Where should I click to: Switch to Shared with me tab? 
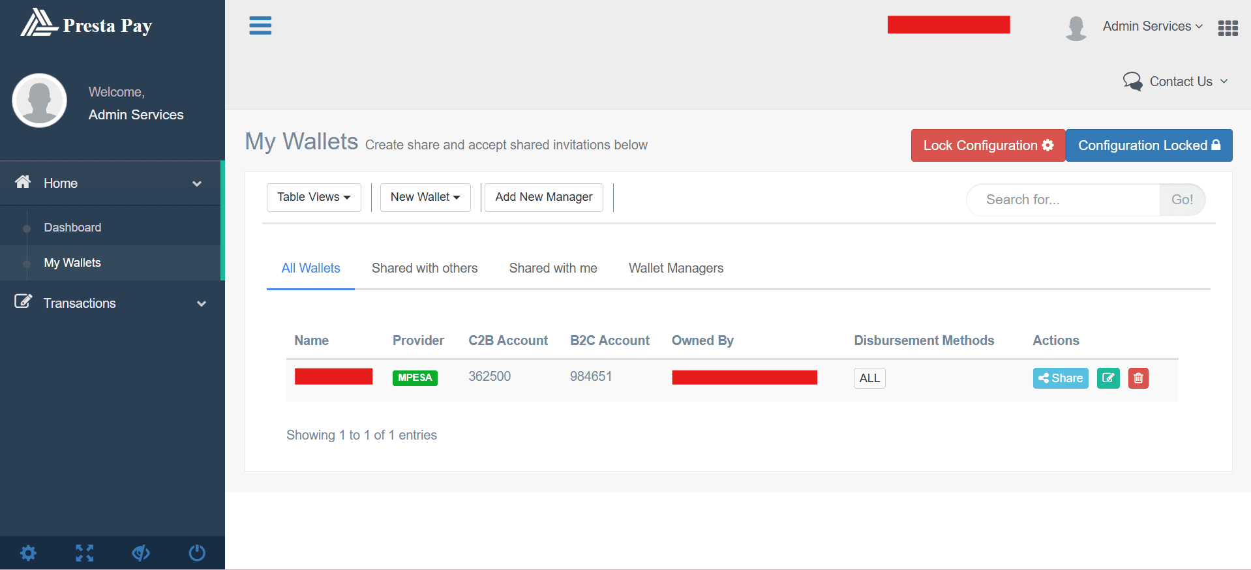(553, 268)
